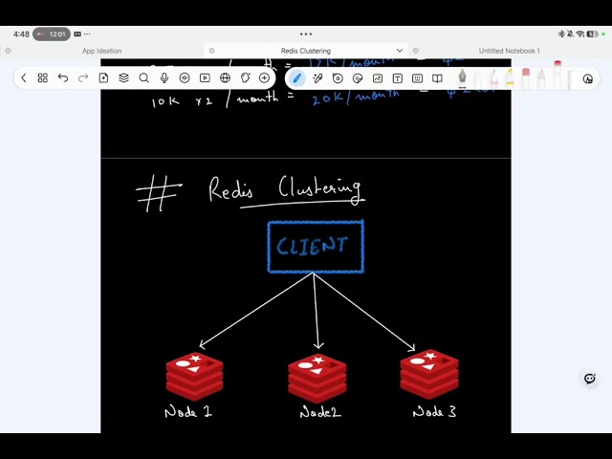Tap the battery indicator in status bar
This screenshot has height=459, width=612.
click(593, 34)
